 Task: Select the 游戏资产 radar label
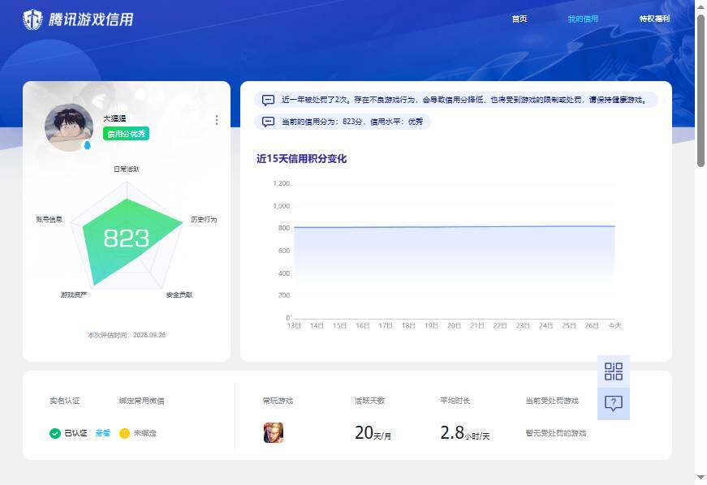pos(74,294)
